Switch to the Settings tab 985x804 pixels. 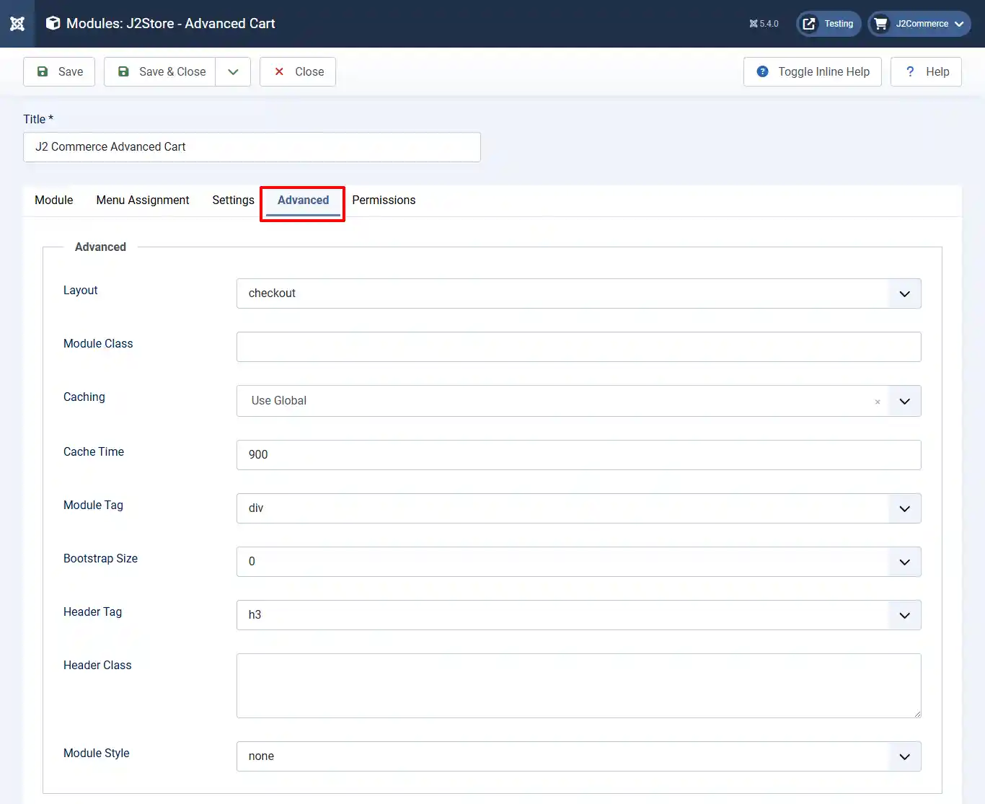pyautogui.click(x=233, y=200)
